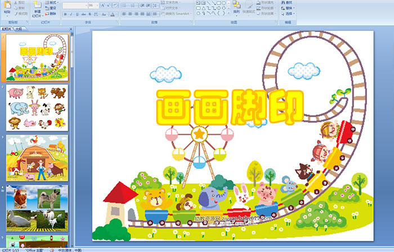This screenshot has width=394, height=252.
Task: Switch to the Slides tab in the left pane
Action: 7,29
